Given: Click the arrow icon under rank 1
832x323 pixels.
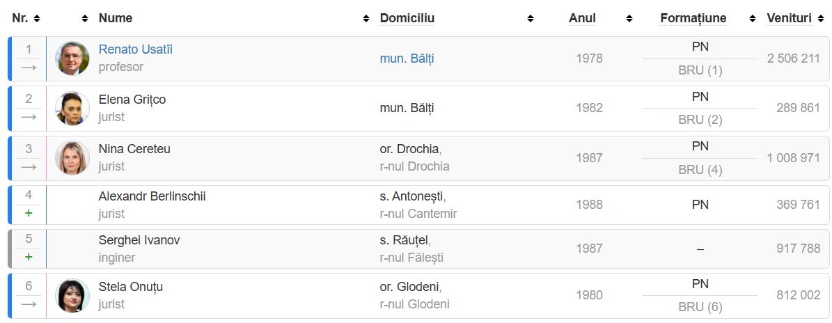Looking at the screenshot, I should coord(29,68).
